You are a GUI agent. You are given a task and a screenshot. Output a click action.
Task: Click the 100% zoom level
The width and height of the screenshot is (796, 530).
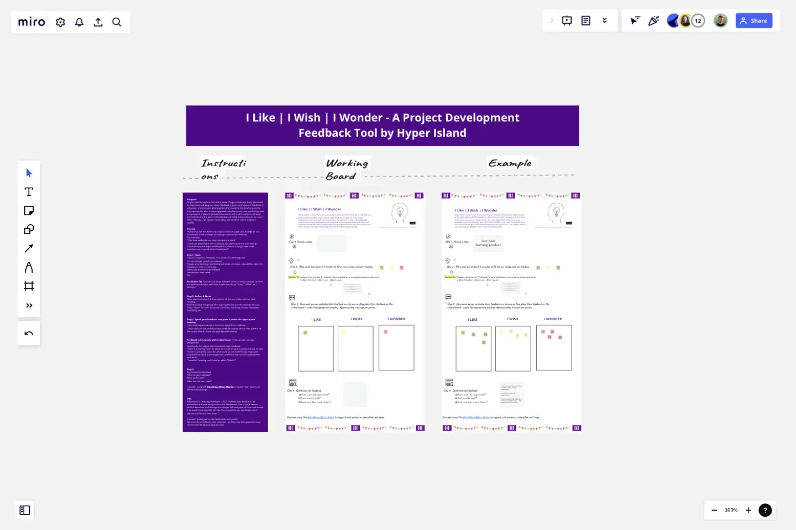coord(731,510)
